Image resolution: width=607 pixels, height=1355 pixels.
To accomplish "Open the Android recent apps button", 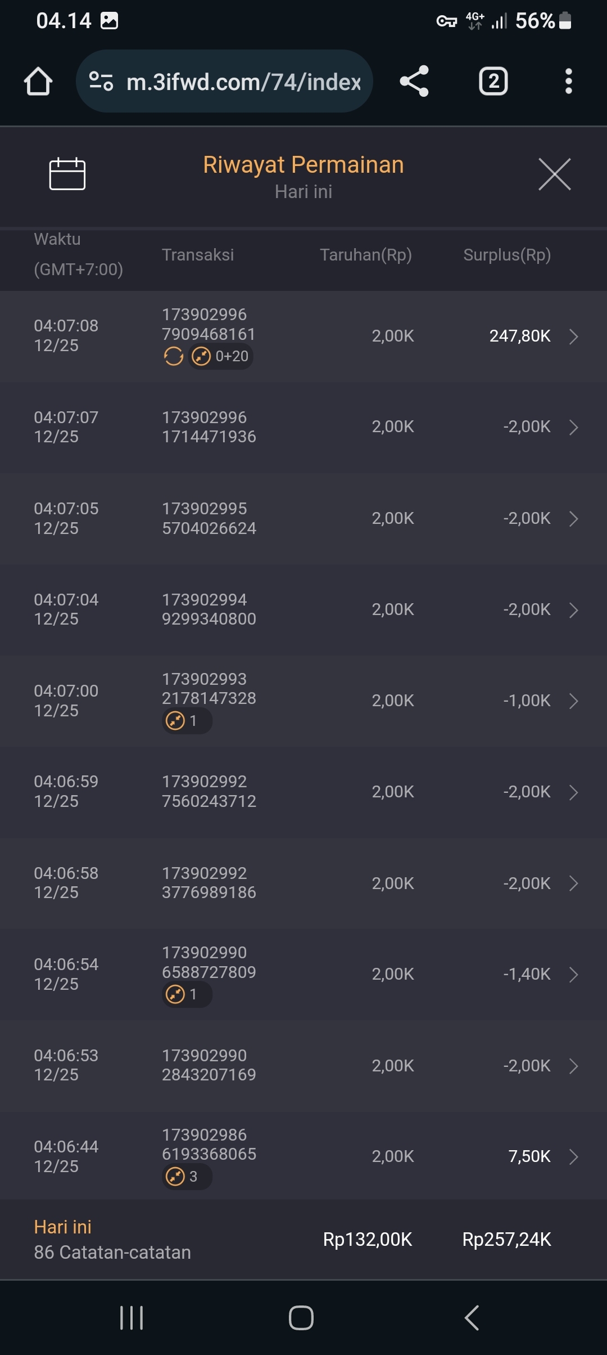I will [132, 1318].
